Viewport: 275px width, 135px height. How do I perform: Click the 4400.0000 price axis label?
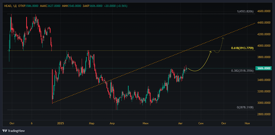(264, 23)
